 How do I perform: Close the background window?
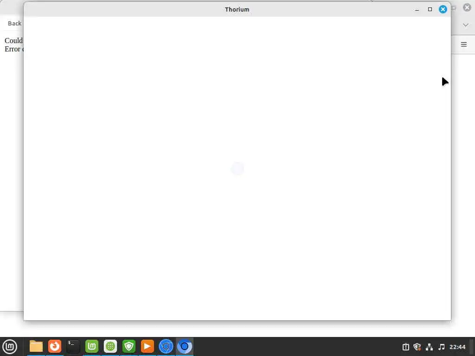467,7
